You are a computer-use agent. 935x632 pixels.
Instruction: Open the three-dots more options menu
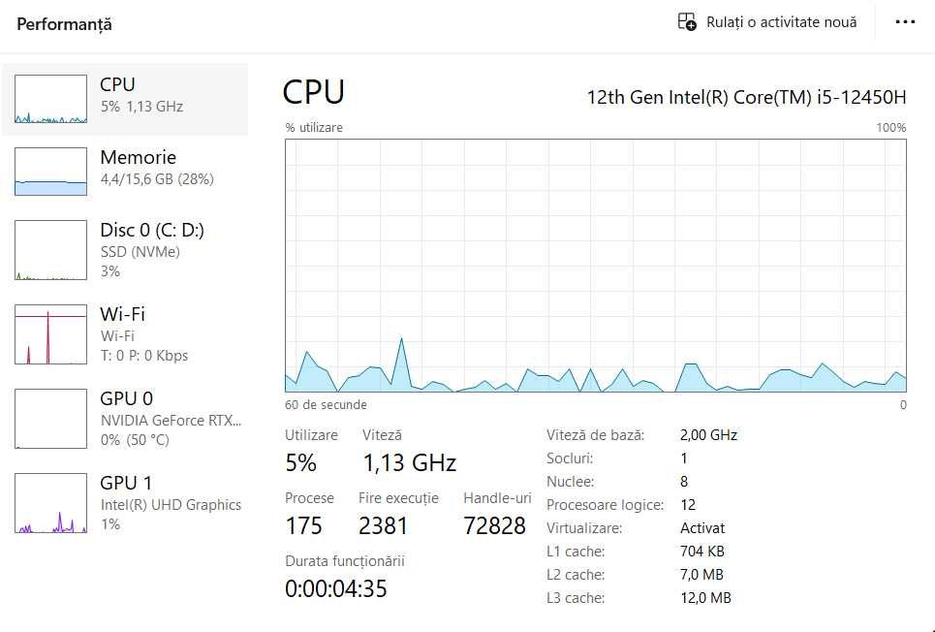(x=905, y=22)
